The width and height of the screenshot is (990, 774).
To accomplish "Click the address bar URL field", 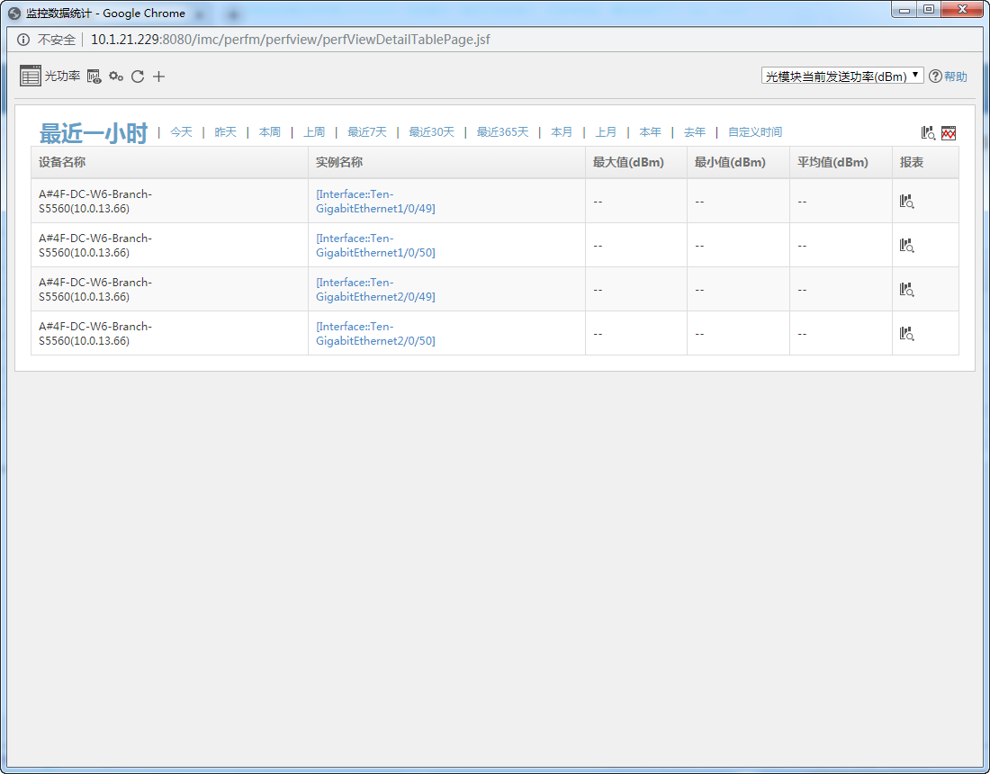I will tap(291, 39).
